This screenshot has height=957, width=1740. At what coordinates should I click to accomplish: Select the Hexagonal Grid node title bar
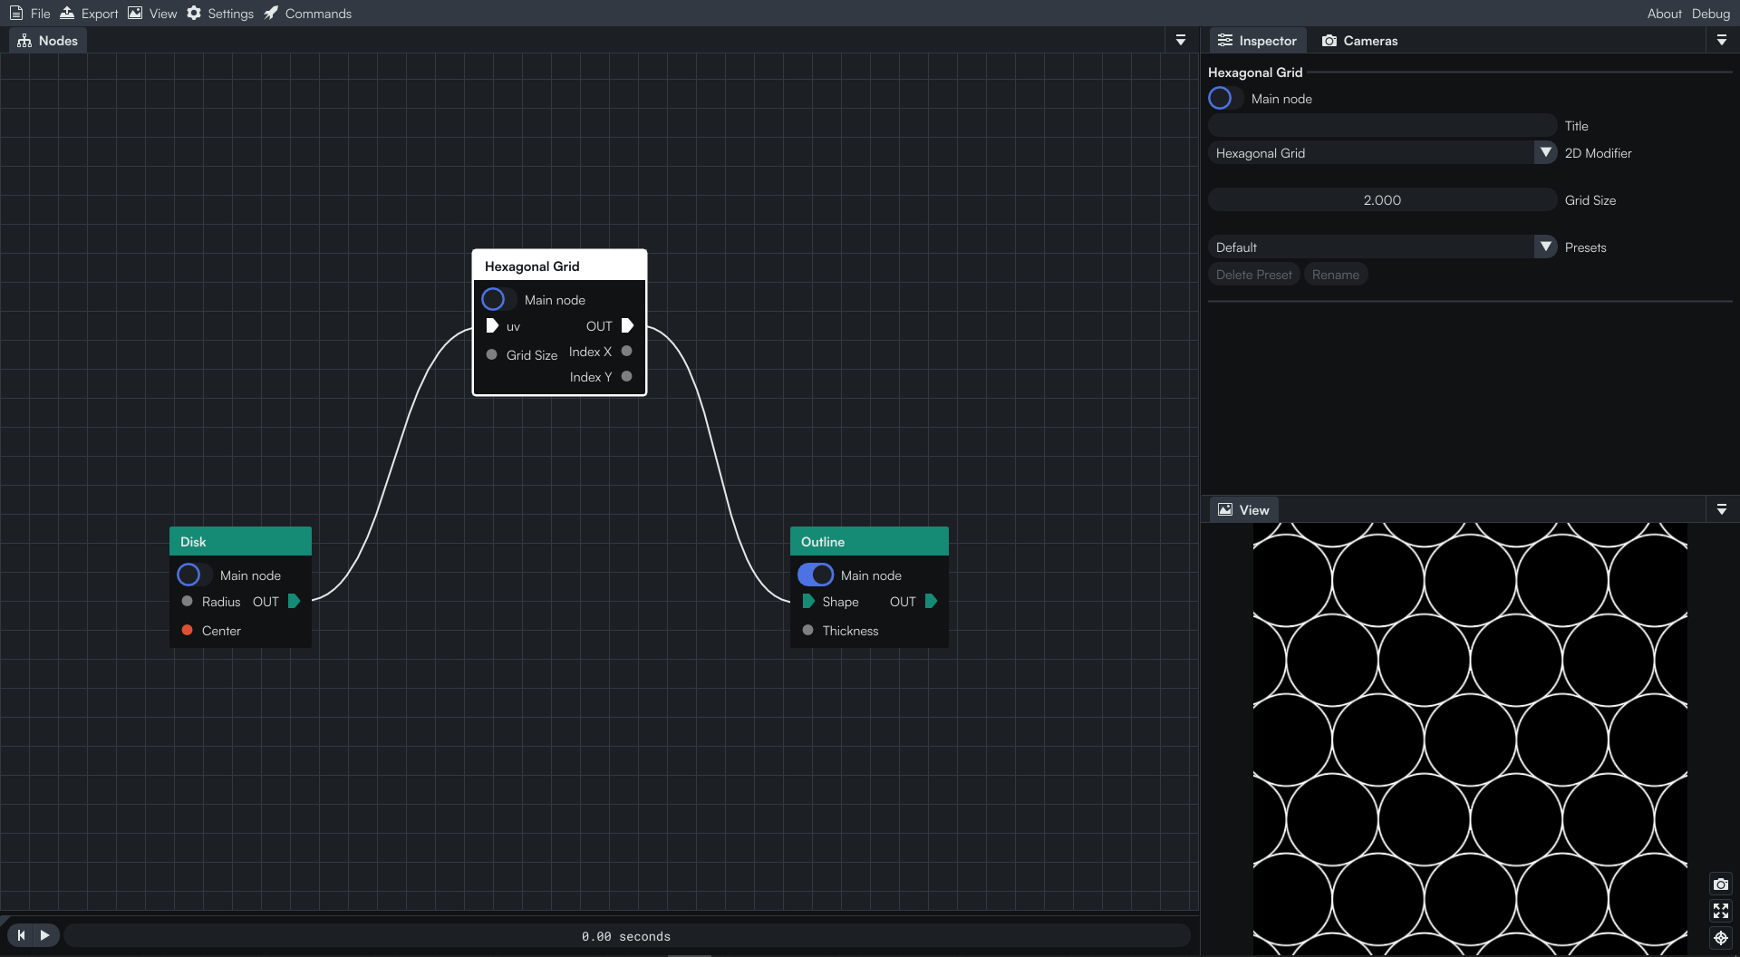[559, 266]
